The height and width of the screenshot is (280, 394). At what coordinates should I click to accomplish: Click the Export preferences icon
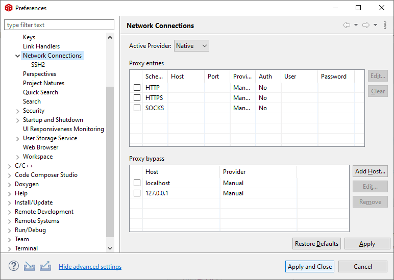click(x=45, y=266)
